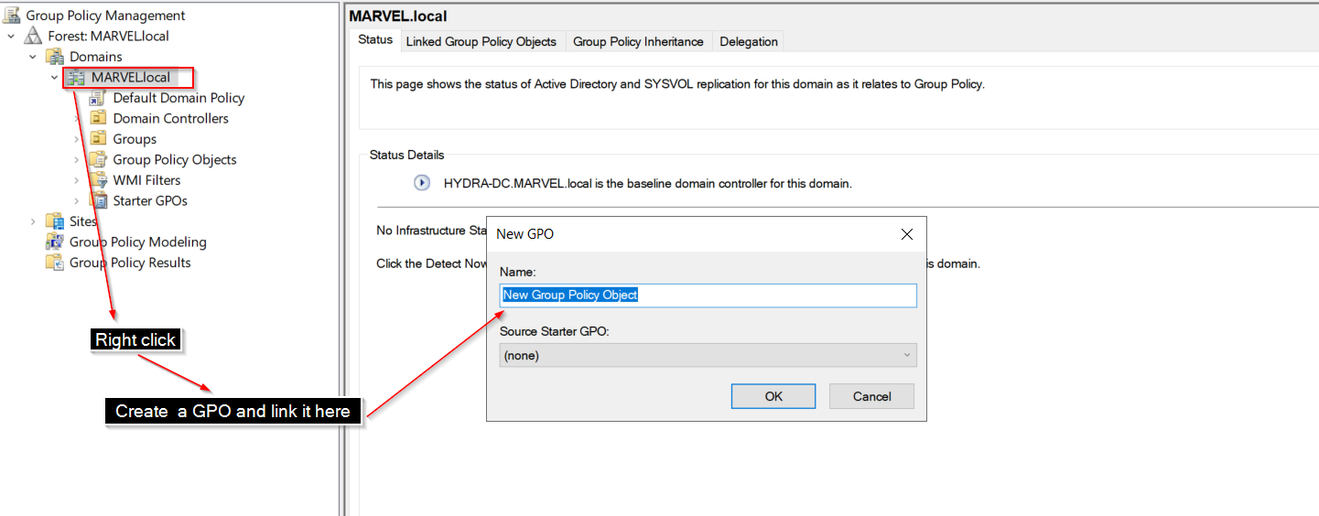Click the GPO Name input field
The width and height of the screenshot is (1319, 516).
coord(708,295)
